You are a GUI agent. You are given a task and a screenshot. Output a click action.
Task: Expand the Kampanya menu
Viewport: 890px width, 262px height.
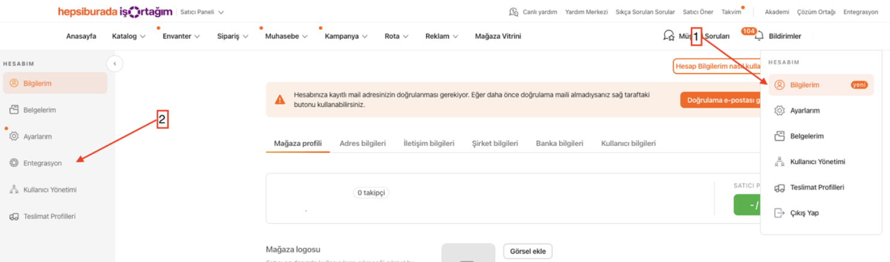pyautogui.click(x=346, y=36)
